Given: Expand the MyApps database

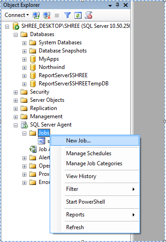Looking at the screenshot, I should pos(24,59).
